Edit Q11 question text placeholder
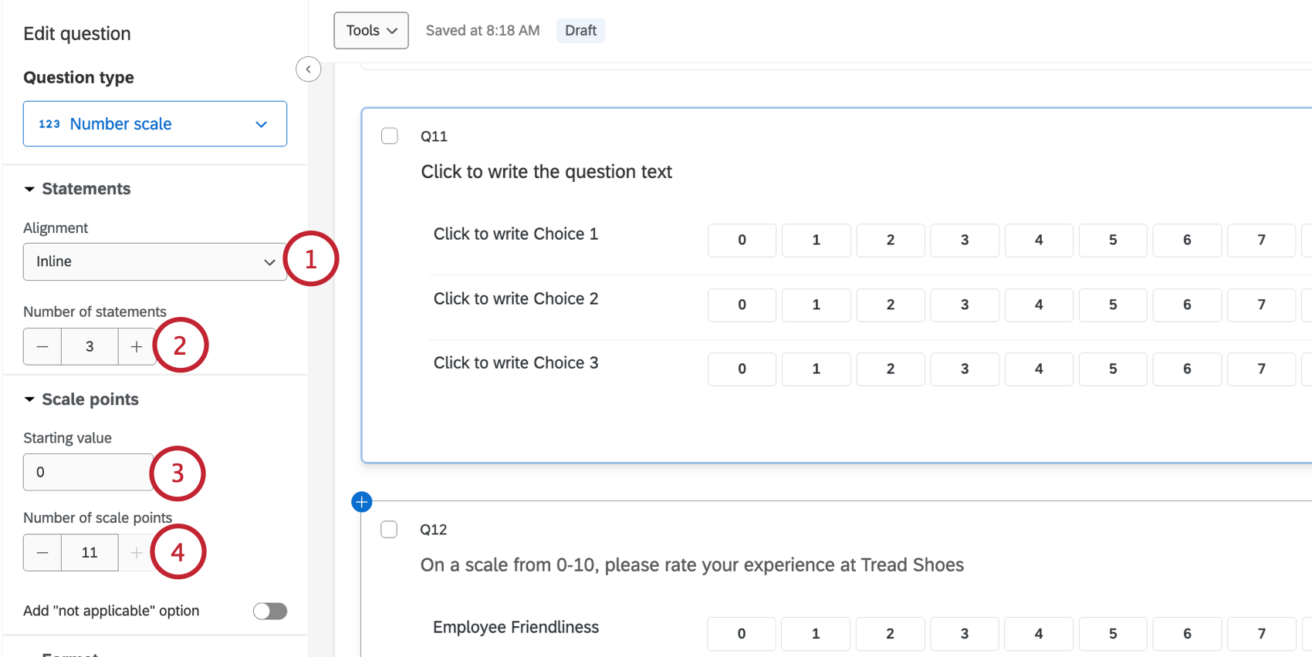Viewport: 1312px width, 657px height. (x=546, y=171)
